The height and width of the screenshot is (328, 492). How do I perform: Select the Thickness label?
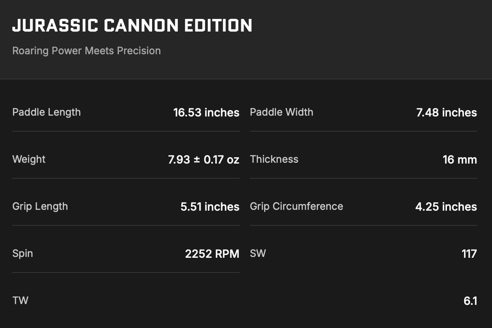(274, 159)
